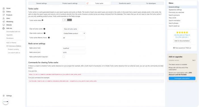Focus the Turbo cache lifetime hours field
The width and height of the screenshot is (199, 107).
coord(74,38)
